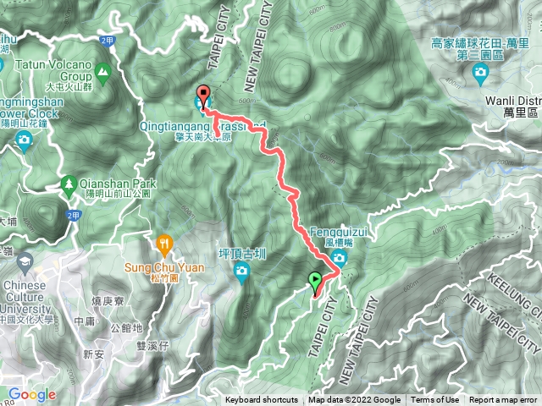Click the Qianshan Park tree marker
Image resolution: width=542 pixels, height=406 pixels.
pos(69,186)
